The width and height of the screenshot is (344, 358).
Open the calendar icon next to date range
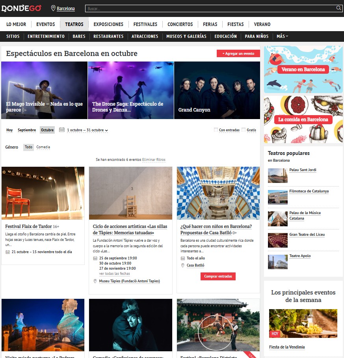pos(61,130)
